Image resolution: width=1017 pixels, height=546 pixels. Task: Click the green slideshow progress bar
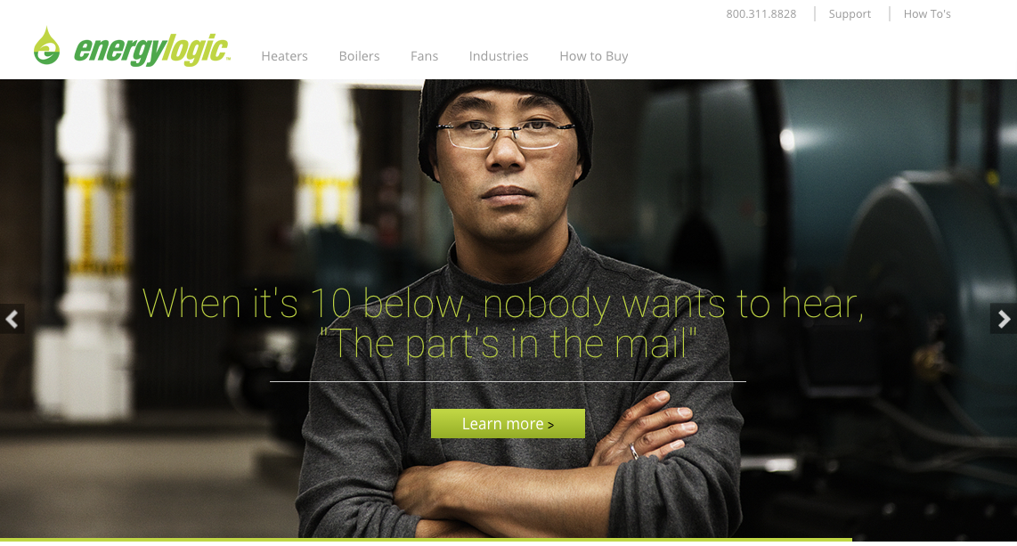426,540
